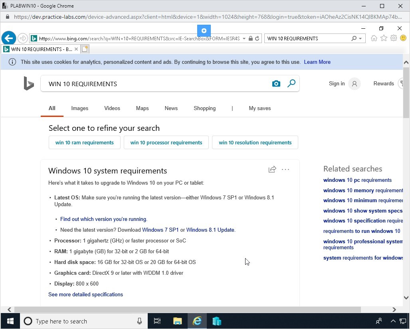Open related search windows 10 minimum requirements
The width and height of the screenshot is (410, 329).
[x=363, y=200]
